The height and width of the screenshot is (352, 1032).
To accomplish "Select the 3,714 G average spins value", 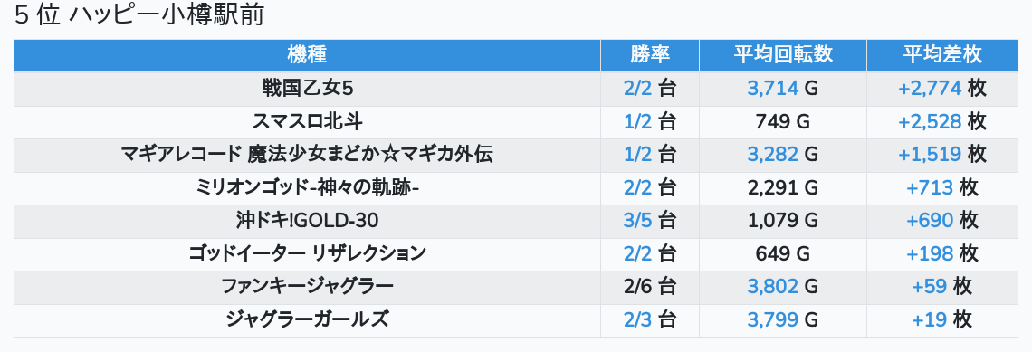I will click(x=782, y=88).
